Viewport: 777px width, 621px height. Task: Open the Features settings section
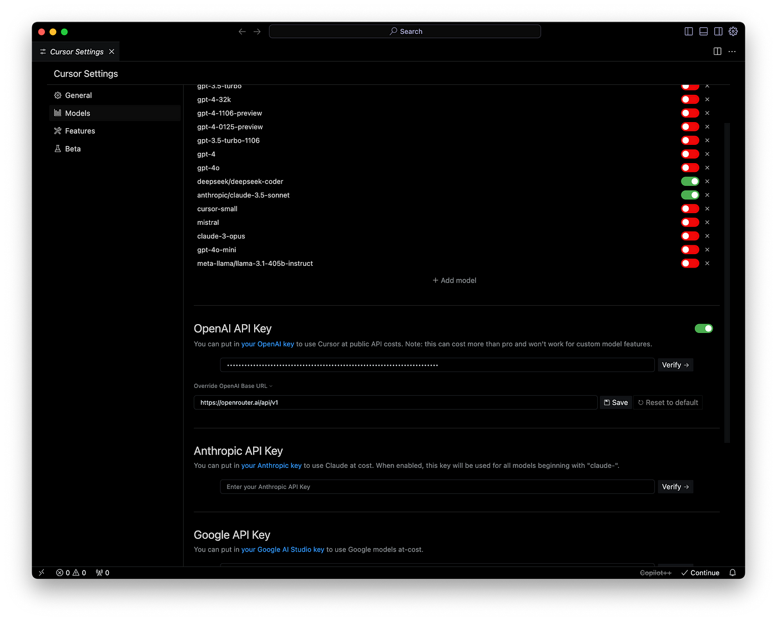click(115, 131)
